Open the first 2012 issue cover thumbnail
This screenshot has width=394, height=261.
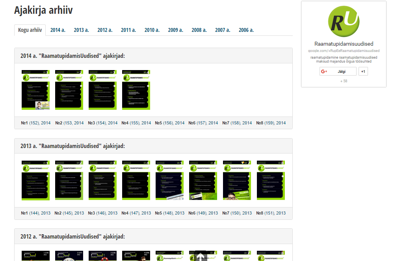[36, 256]
